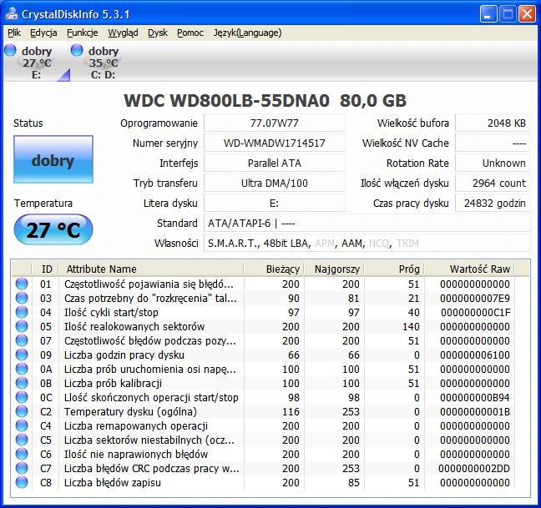This screenshot has height=508, width=541.
Task: Click the blue status orb for disk E:
Action: click(x=10, y=50)
